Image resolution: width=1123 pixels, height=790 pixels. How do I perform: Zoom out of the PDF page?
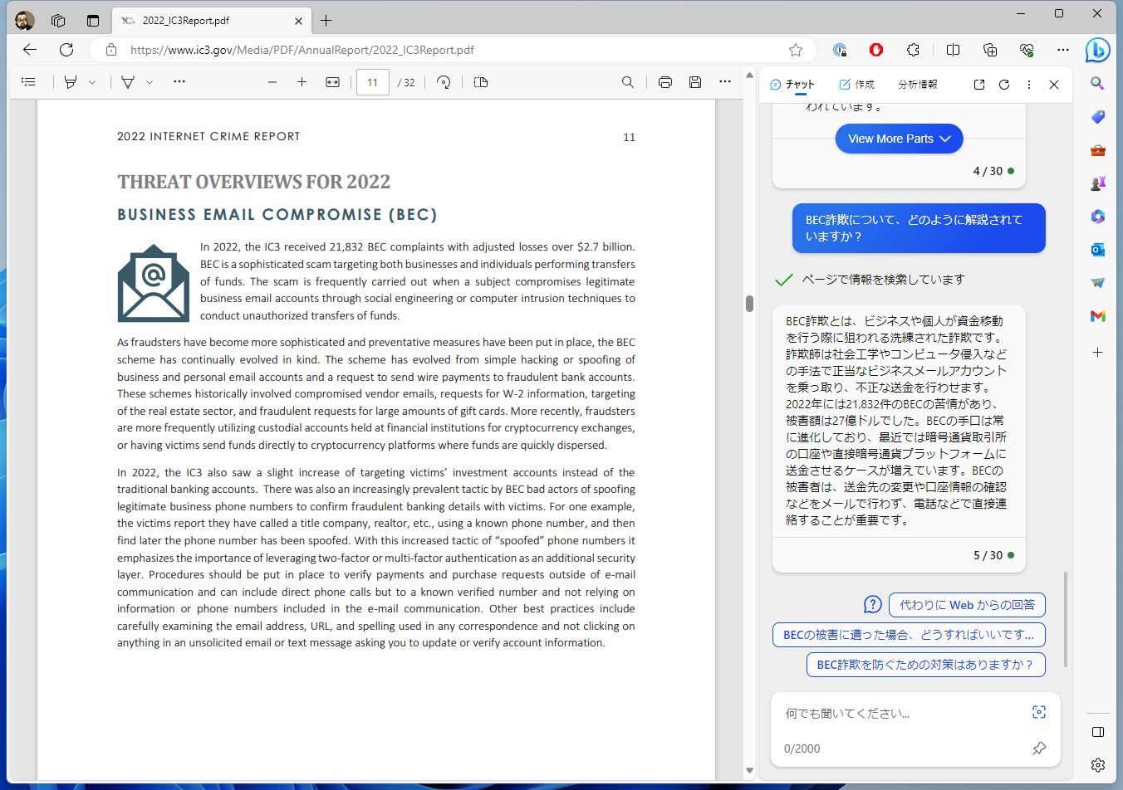coord(272,82)
